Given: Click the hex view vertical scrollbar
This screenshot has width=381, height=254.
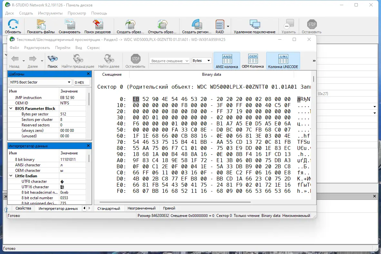Looking at the screenshot, I should pos(314,79).
